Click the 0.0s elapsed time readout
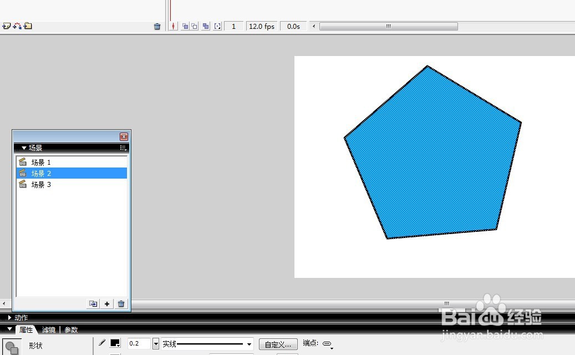This screenshot has width=575, height=355. pyautogui.click(x=293, y=27)
